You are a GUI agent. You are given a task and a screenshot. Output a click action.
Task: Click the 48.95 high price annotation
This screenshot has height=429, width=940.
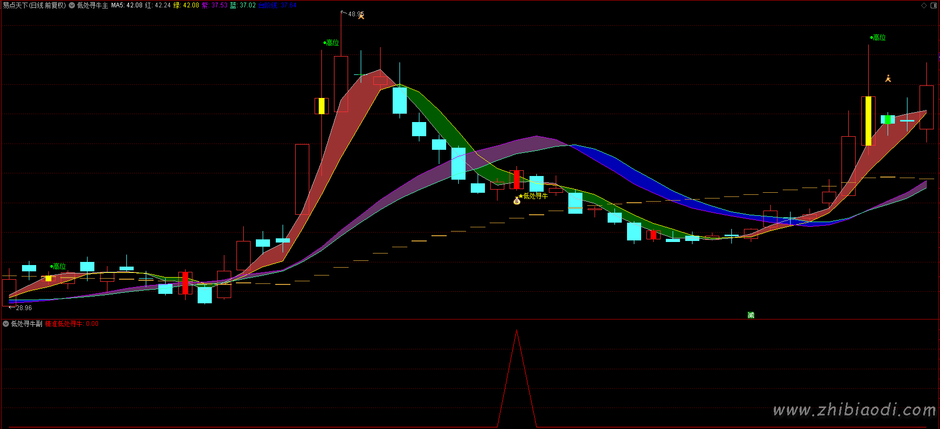tap(355, 14)
